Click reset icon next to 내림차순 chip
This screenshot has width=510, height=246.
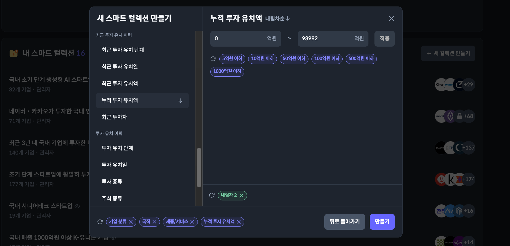point(212,195)
